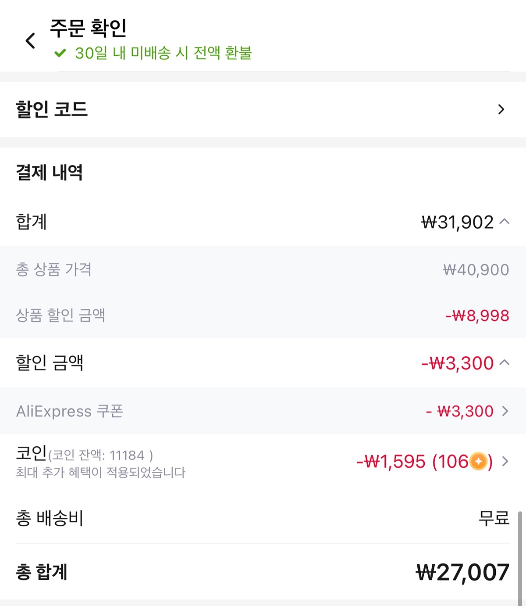Open the 할인 코드 entry row
The height and width of the screenshot is (606, 526).
click(52, 109)
